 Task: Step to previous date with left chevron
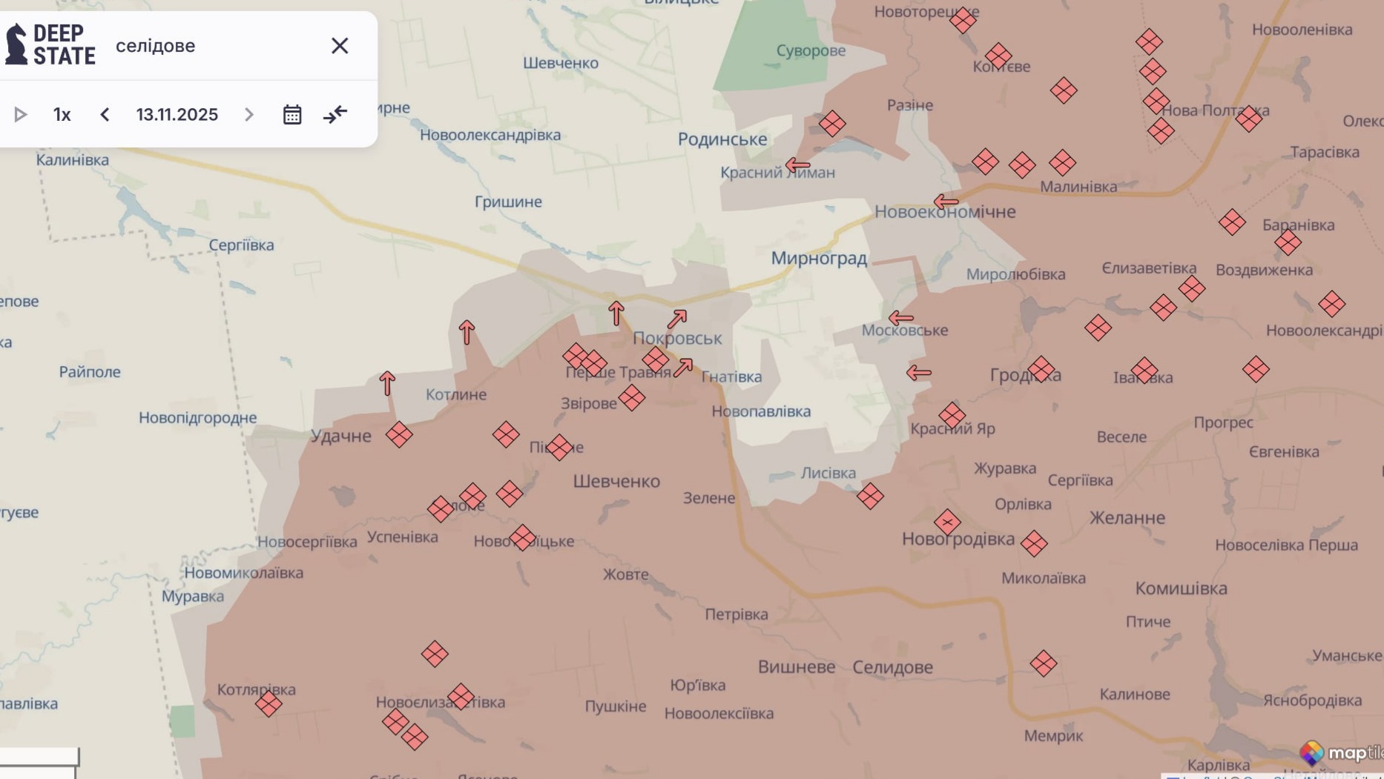point(104,113)
